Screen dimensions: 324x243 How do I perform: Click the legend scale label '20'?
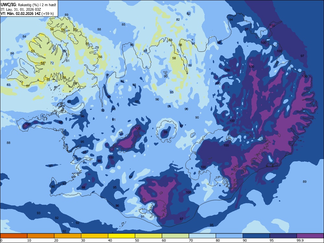pos(56,240)
